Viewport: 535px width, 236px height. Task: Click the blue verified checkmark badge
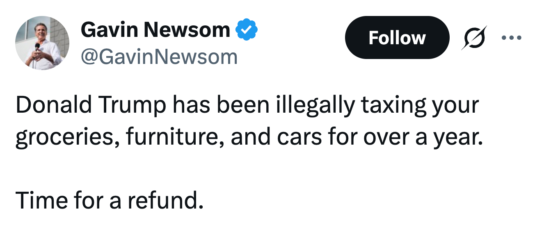(246, 30)
